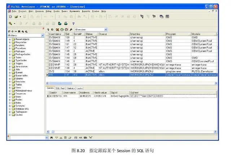Click the left arrow of cursors grid scrollbar

coord(48,132)
